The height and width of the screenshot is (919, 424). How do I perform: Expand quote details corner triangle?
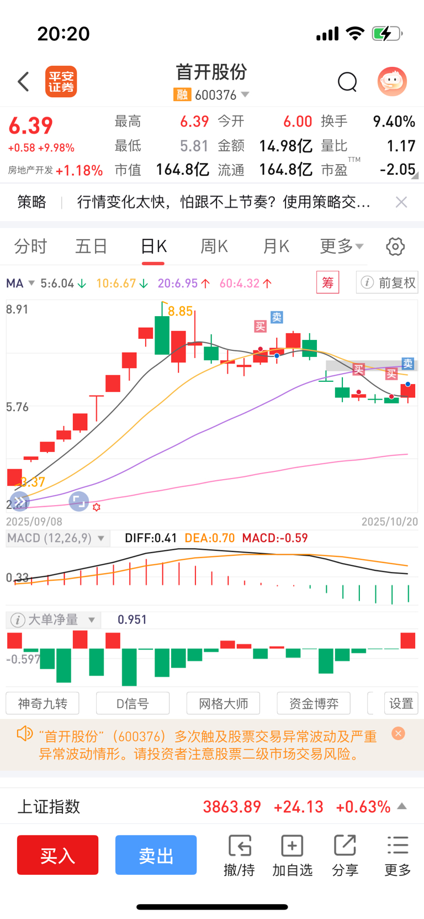(x=415, y=176)
